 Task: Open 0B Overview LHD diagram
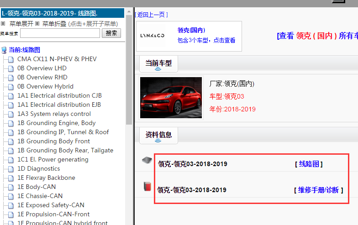click(x=42, y=68)
